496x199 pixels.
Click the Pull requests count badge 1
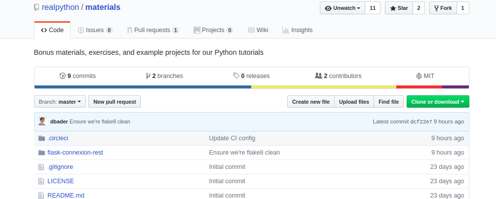point(176,30)
